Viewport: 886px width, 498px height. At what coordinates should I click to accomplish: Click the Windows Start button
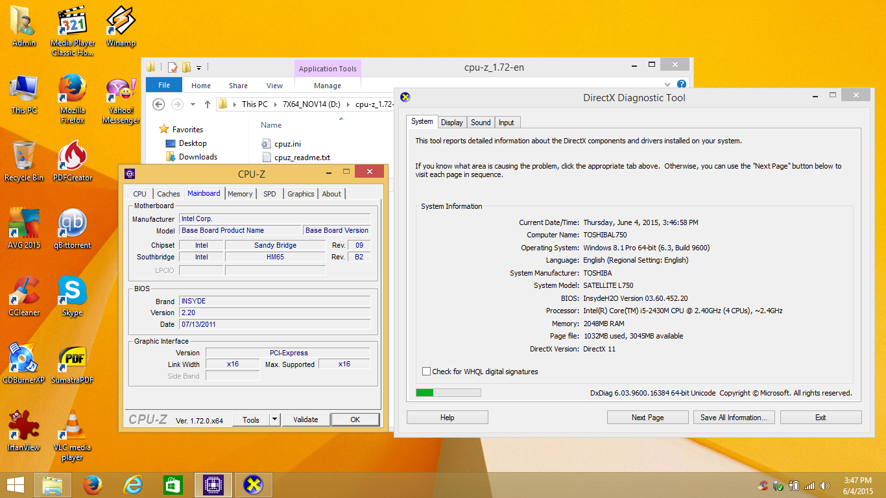(16, 484)
